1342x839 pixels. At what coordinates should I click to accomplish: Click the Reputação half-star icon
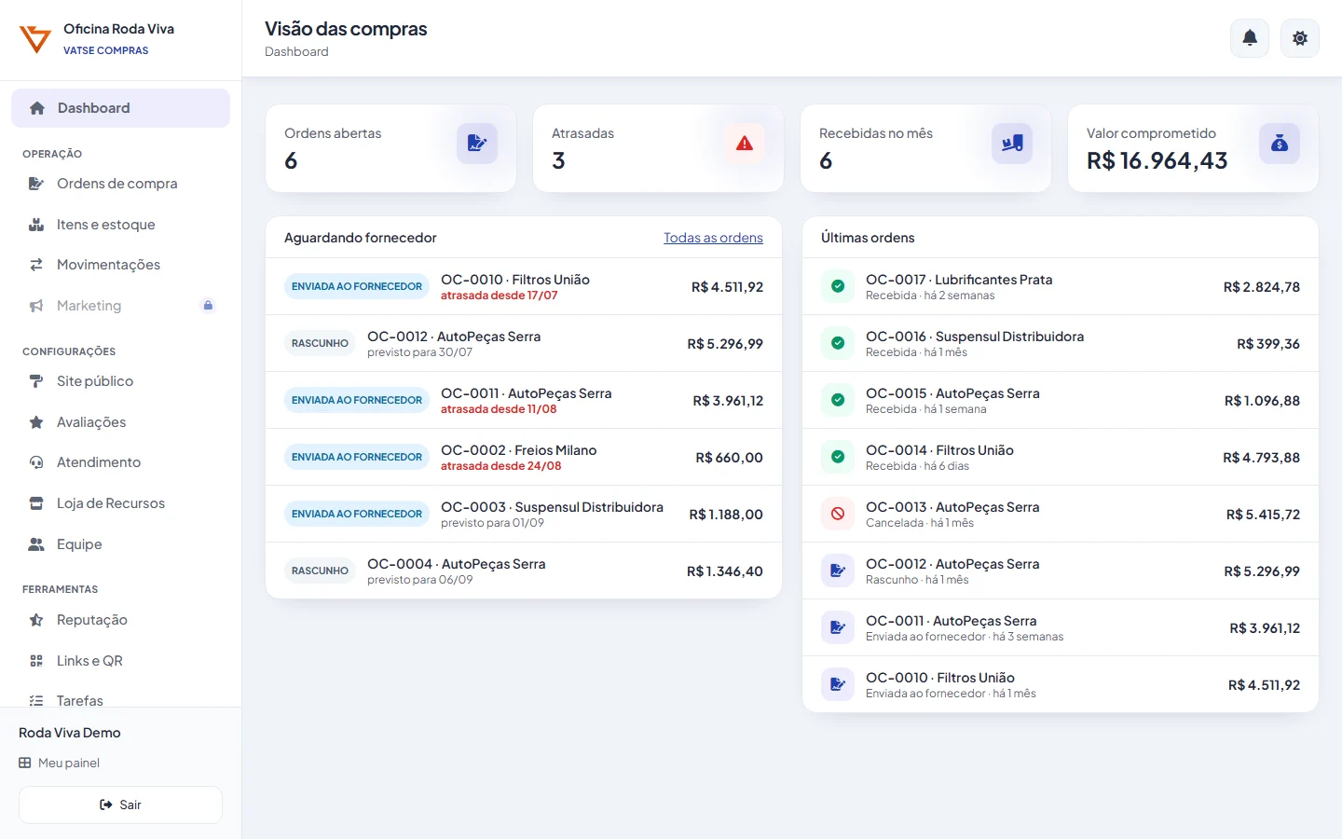tap(36, 620)
